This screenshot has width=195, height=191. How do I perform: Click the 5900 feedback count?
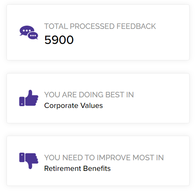(x=59, y=40)
